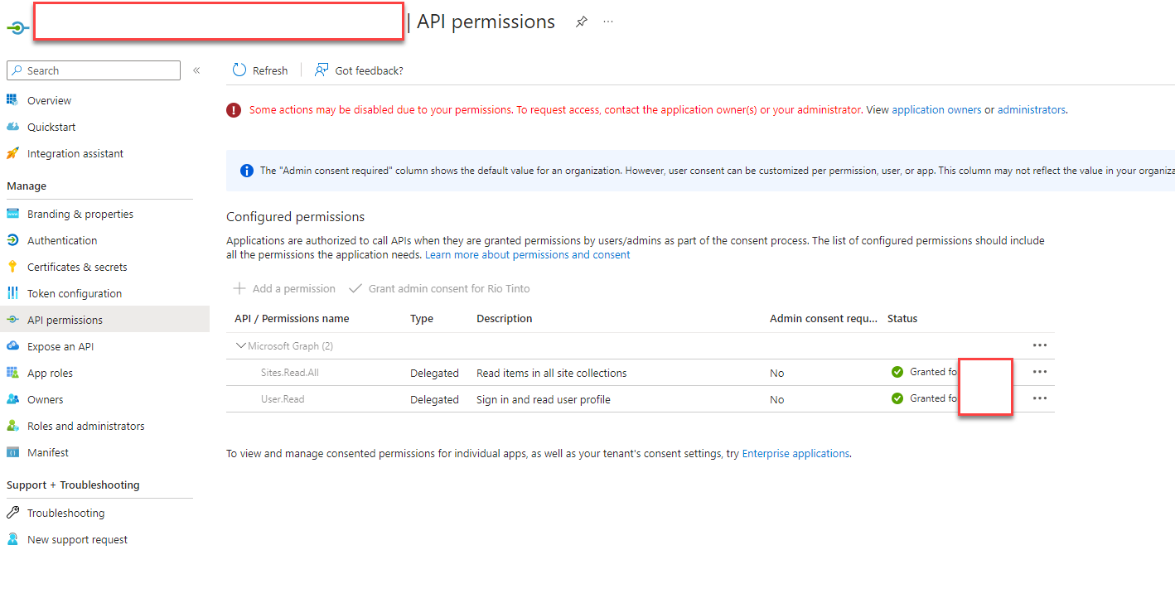Image resolution: width=1175 pixels, height=603 pixels.
Task: Open the more options ellipsis in page header
Action: tap(608, 22)
